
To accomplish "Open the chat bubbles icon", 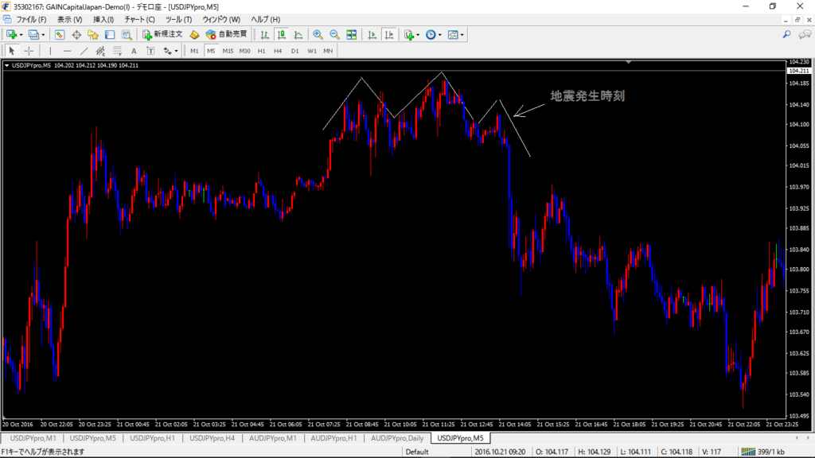I will (805, 34).
